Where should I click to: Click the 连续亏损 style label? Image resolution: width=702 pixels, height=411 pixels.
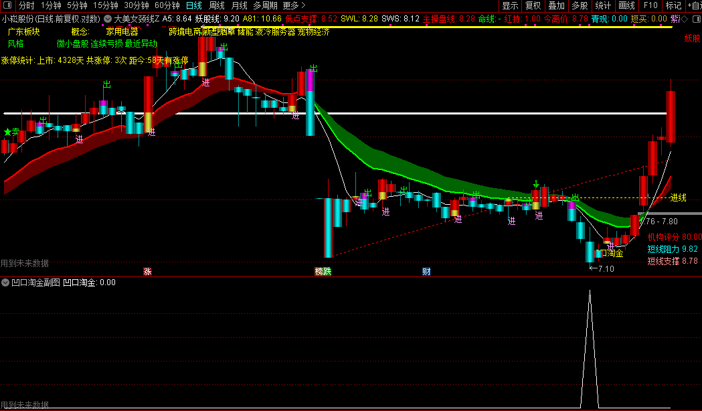click(x=106, y=44)
